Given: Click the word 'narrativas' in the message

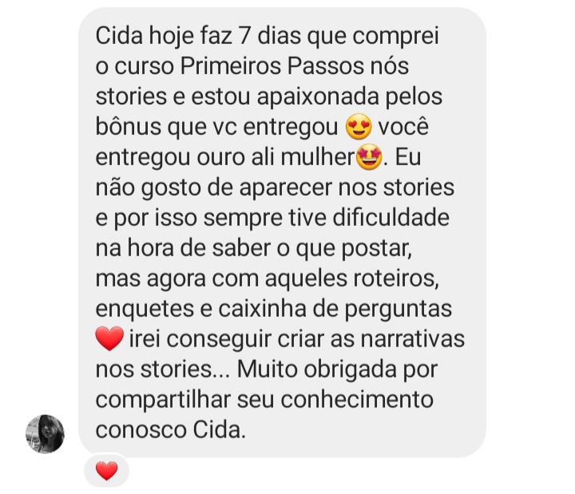Looking at the screenshot, I should pos(413,339).
